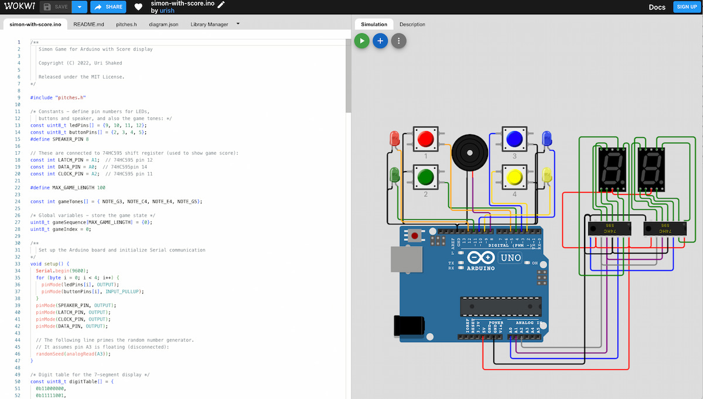Edit the project name with the pencil icon
Viewport: 703px width, 399px height.
221,4
